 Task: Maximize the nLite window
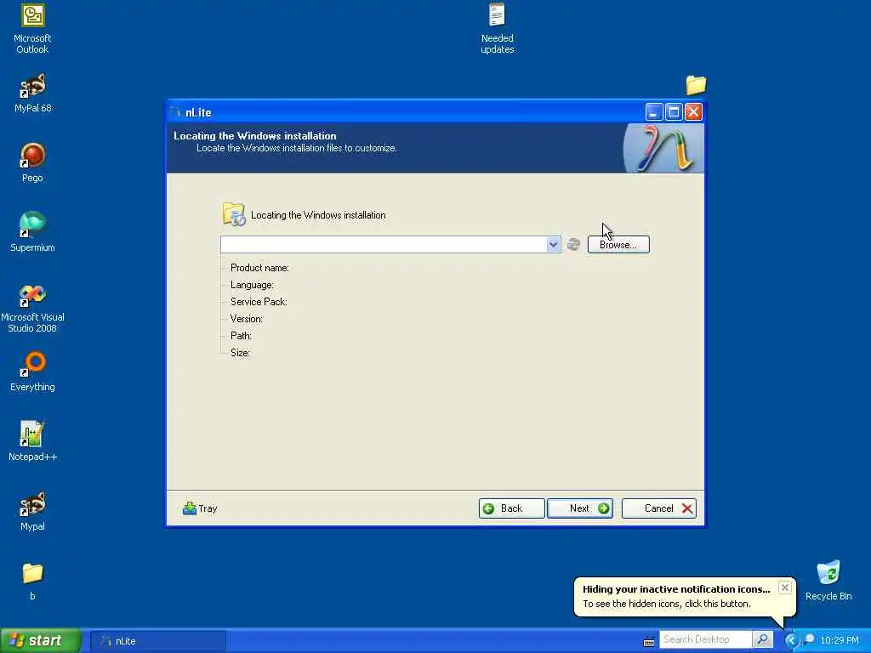pyautogui.click(x=674, y=112)
